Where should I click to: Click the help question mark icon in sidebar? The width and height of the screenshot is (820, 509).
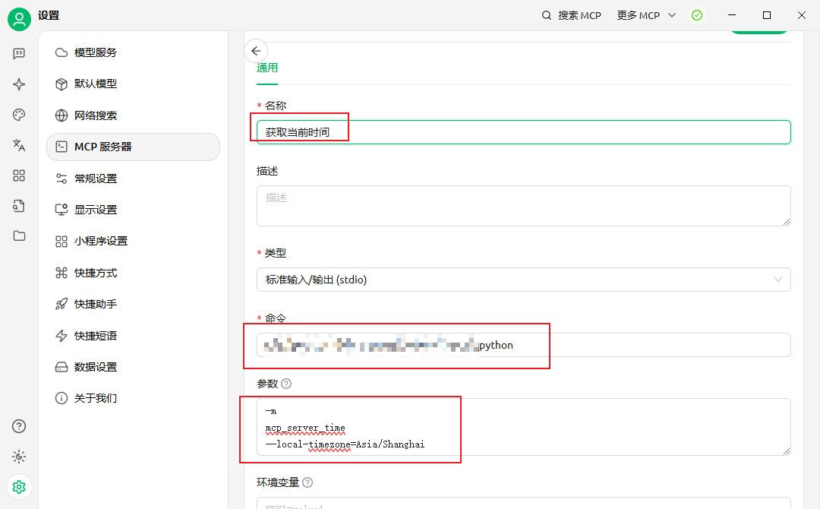[x=19, y=426]
